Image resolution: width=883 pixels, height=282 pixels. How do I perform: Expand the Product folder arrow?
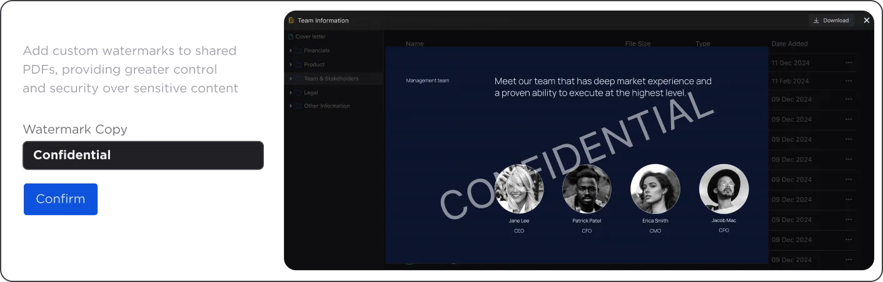pyautogui.click(x=291, y=65)
